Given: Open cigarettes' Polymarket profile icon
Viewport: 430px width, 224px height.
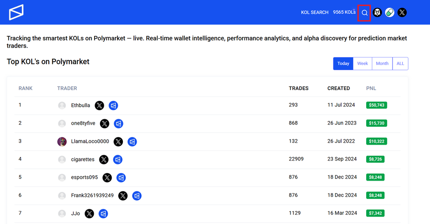Looking at the screenshot, I should point(118,160).
